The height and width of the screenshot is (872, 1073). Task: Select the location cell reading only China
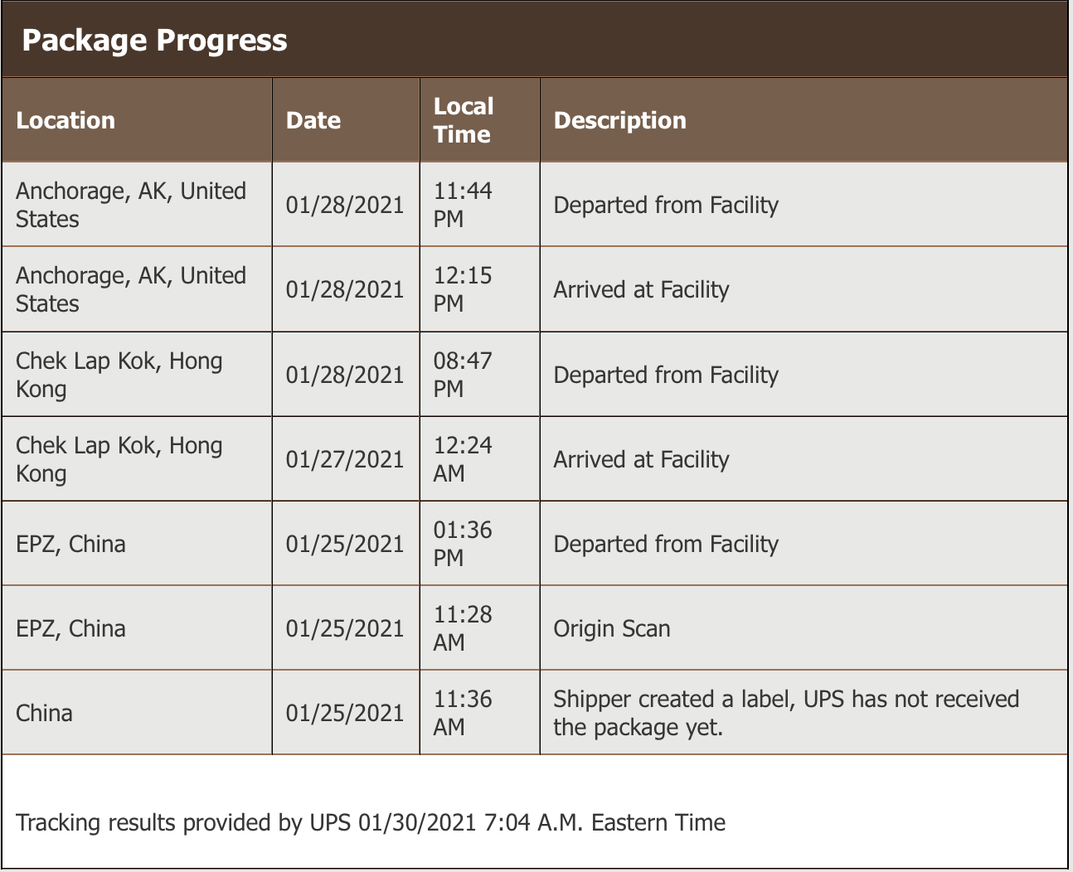[45, 714]
